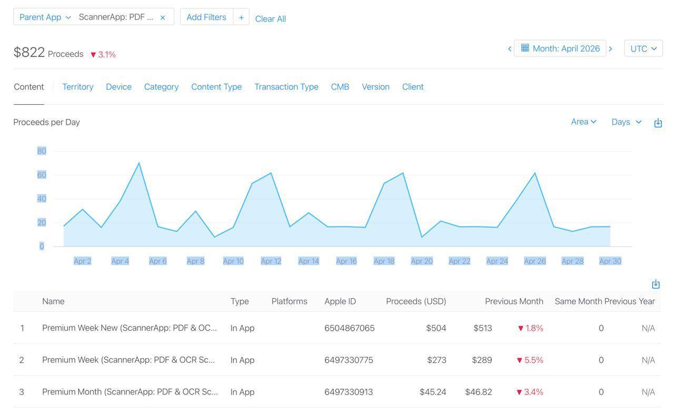Click the ScannerApp: PDF filter value
Screen dimensions: 674x415
tap(116, 17)
